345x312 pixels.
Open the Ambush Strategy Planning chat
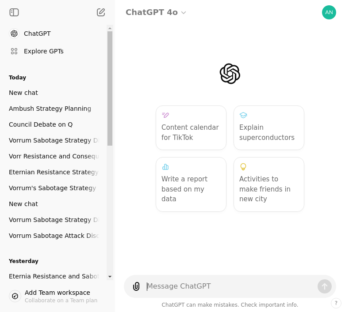pos(50,109)
